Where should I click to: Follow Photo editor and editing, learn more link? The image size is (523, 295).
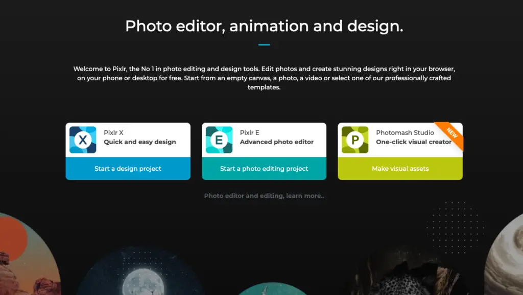coord(264,196)
